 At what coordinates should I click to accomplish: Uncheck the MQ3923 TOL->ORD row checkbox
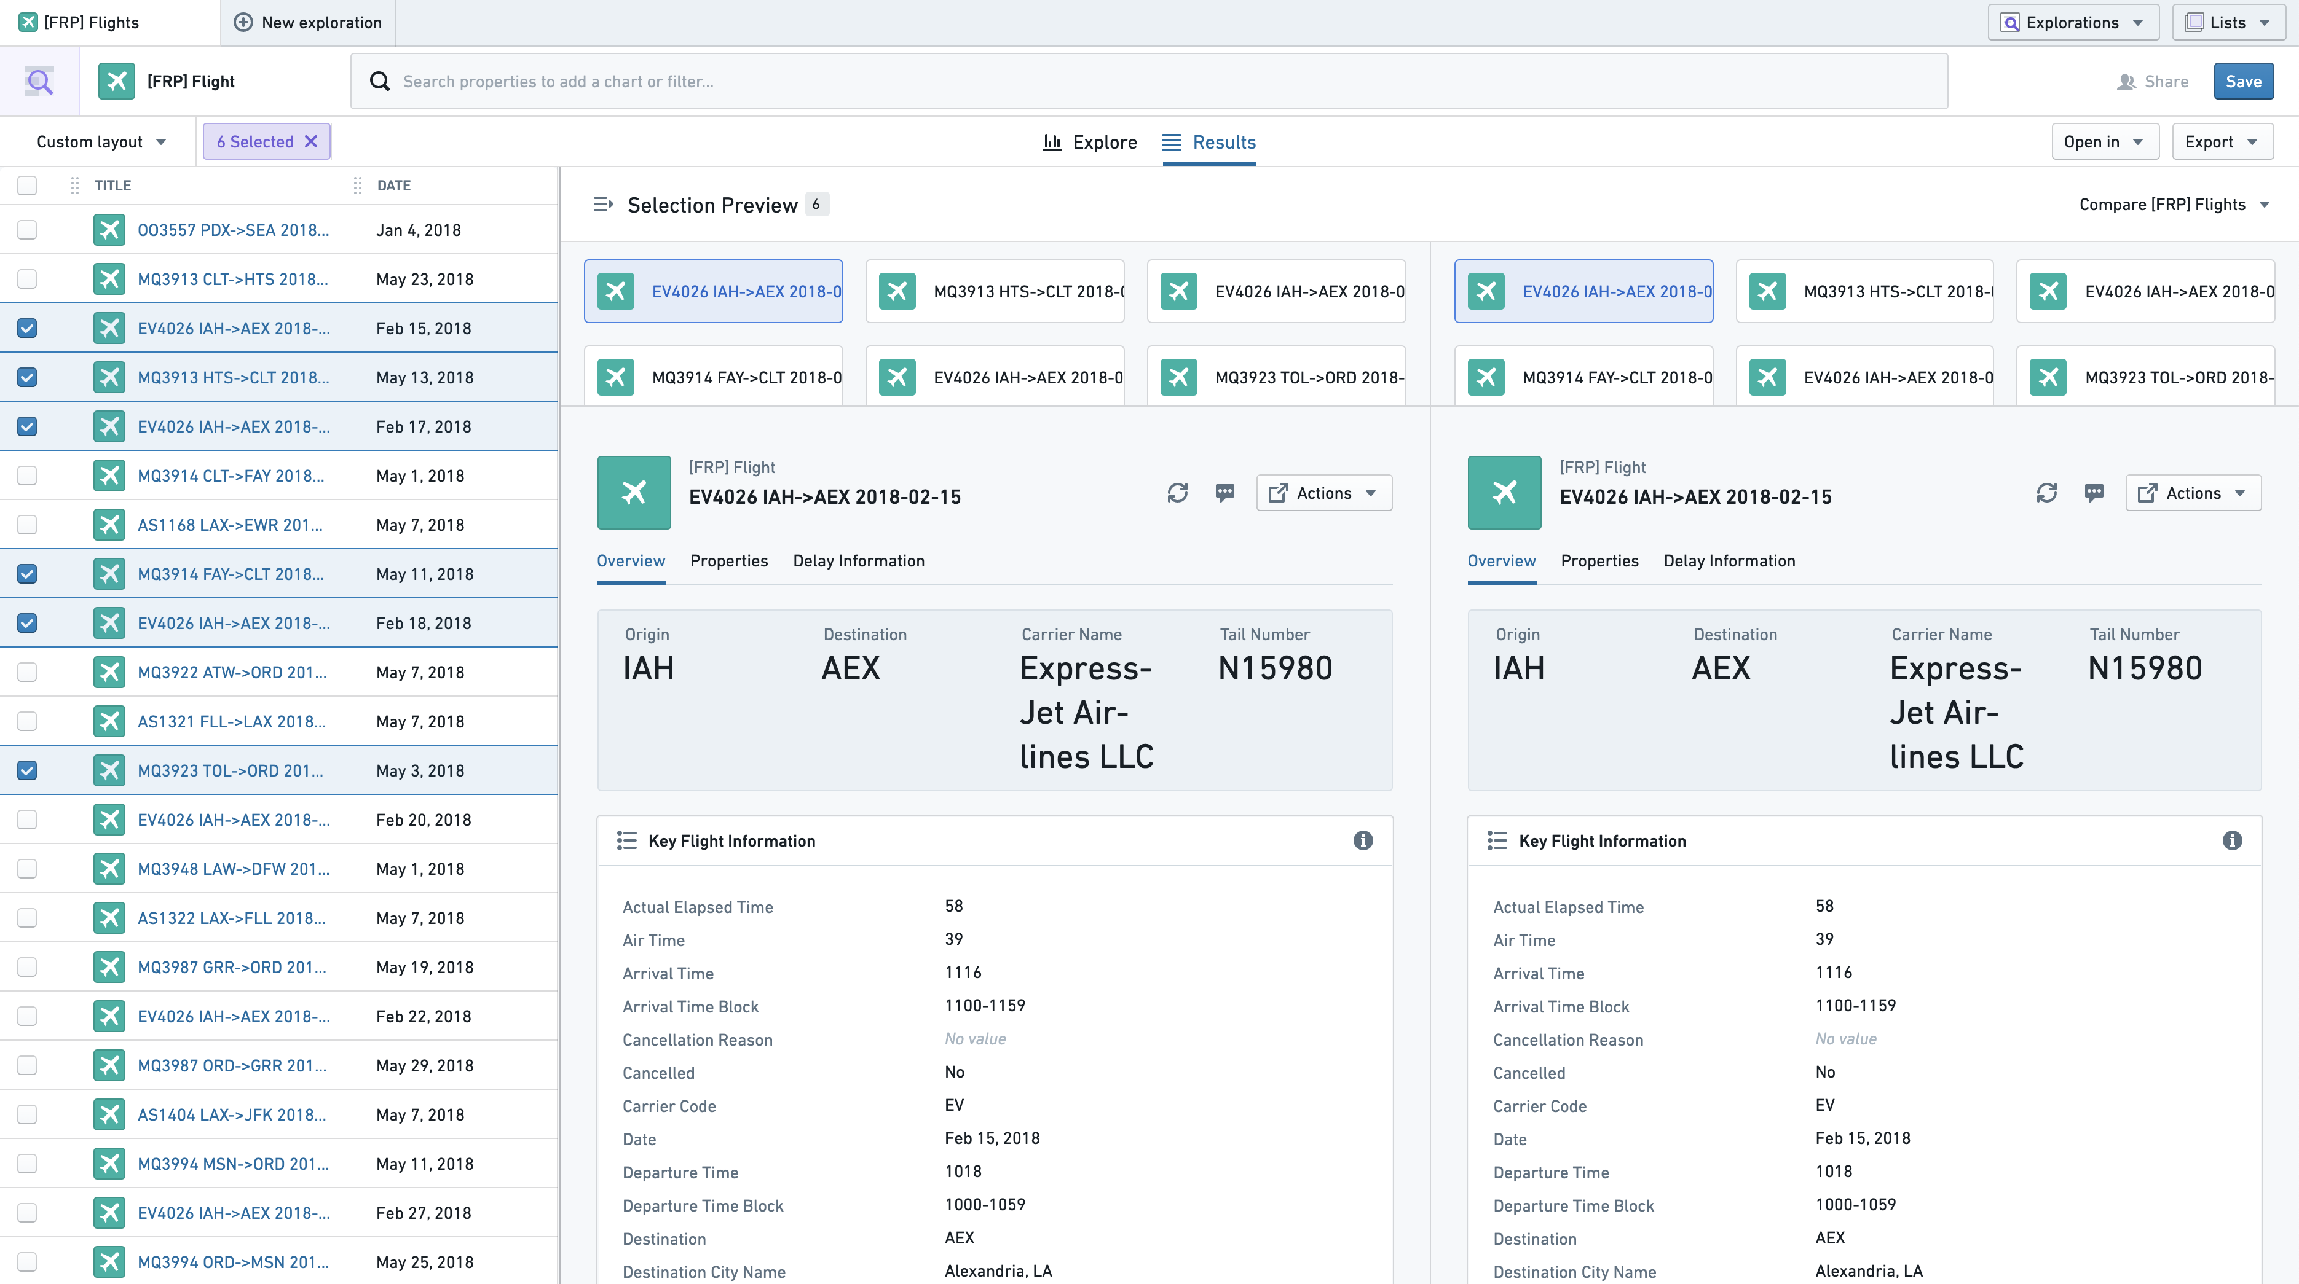pos(27,770)
